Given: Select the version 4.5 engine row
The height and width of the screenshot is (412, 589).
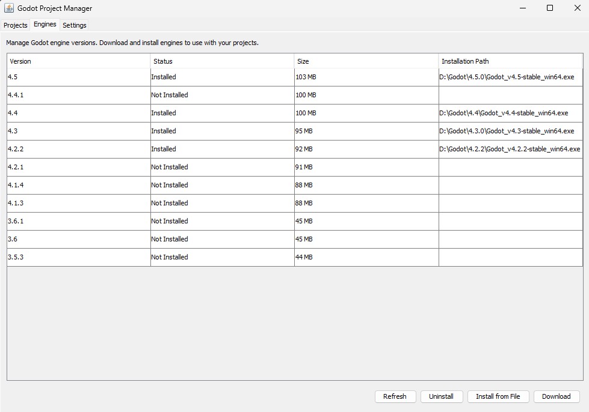Looking at the screenshot, I should click(78, 77).
